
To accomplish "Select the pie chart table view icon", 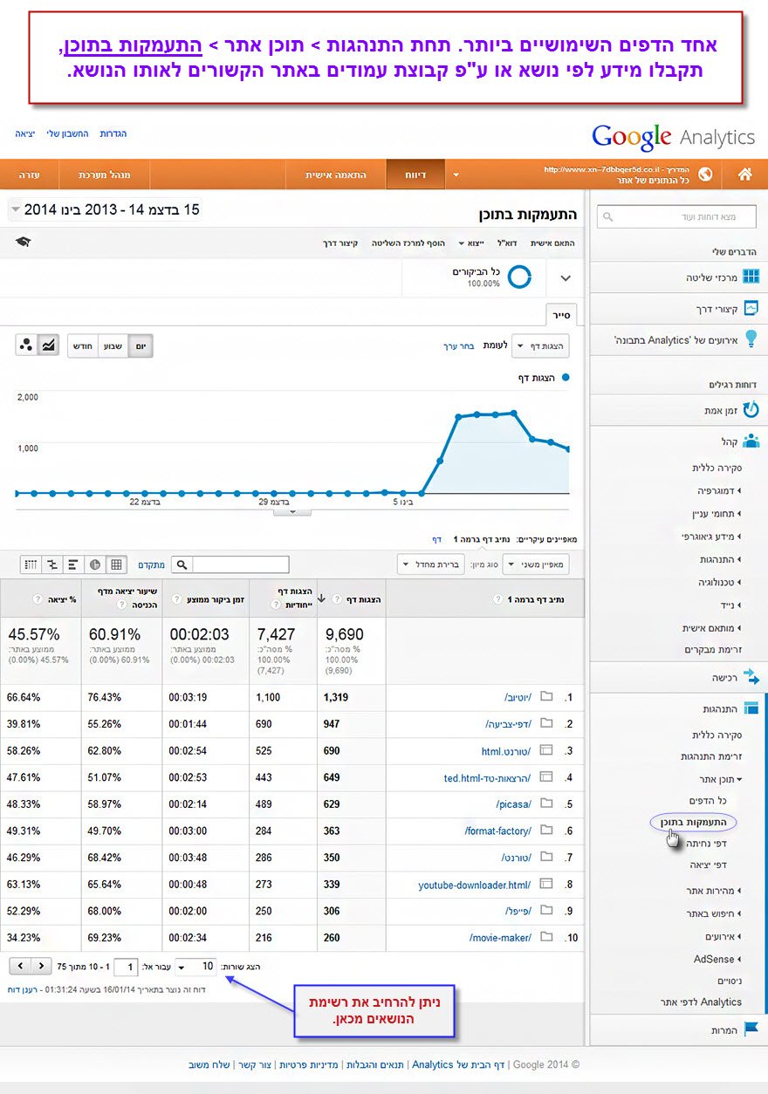I will click(95, 564).
